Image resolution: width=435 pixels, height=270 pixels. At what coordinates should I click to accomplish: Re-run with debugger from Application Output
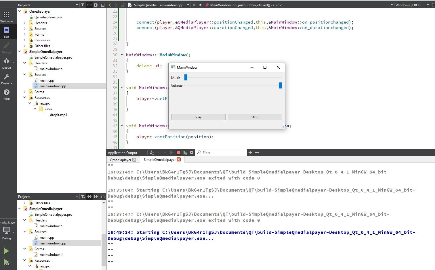click(x=185, y=153)
